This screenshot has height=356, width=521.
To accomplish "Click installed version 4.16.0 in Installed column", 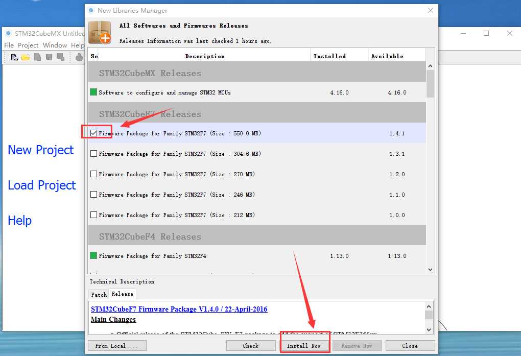I will (339, 92).
